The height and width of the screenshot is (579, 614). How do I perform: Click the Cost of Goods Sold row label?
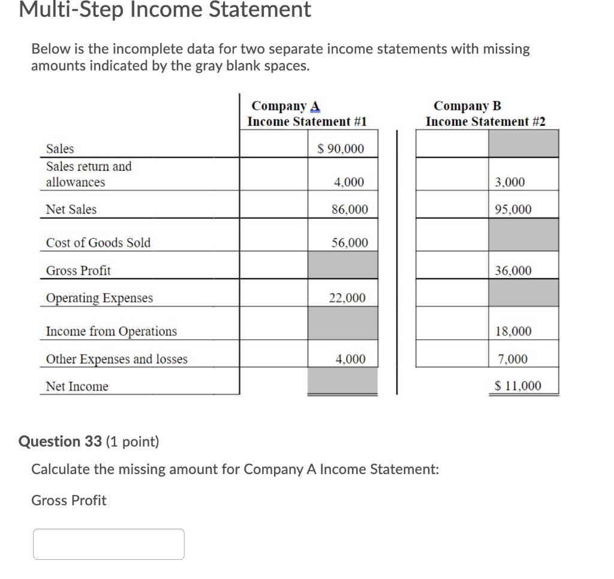98,243
